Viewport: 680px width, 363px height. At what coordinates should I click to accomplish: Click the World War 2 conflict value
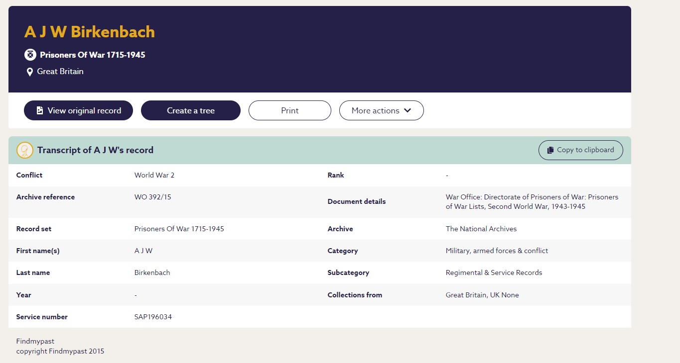[x=154, y=175]
